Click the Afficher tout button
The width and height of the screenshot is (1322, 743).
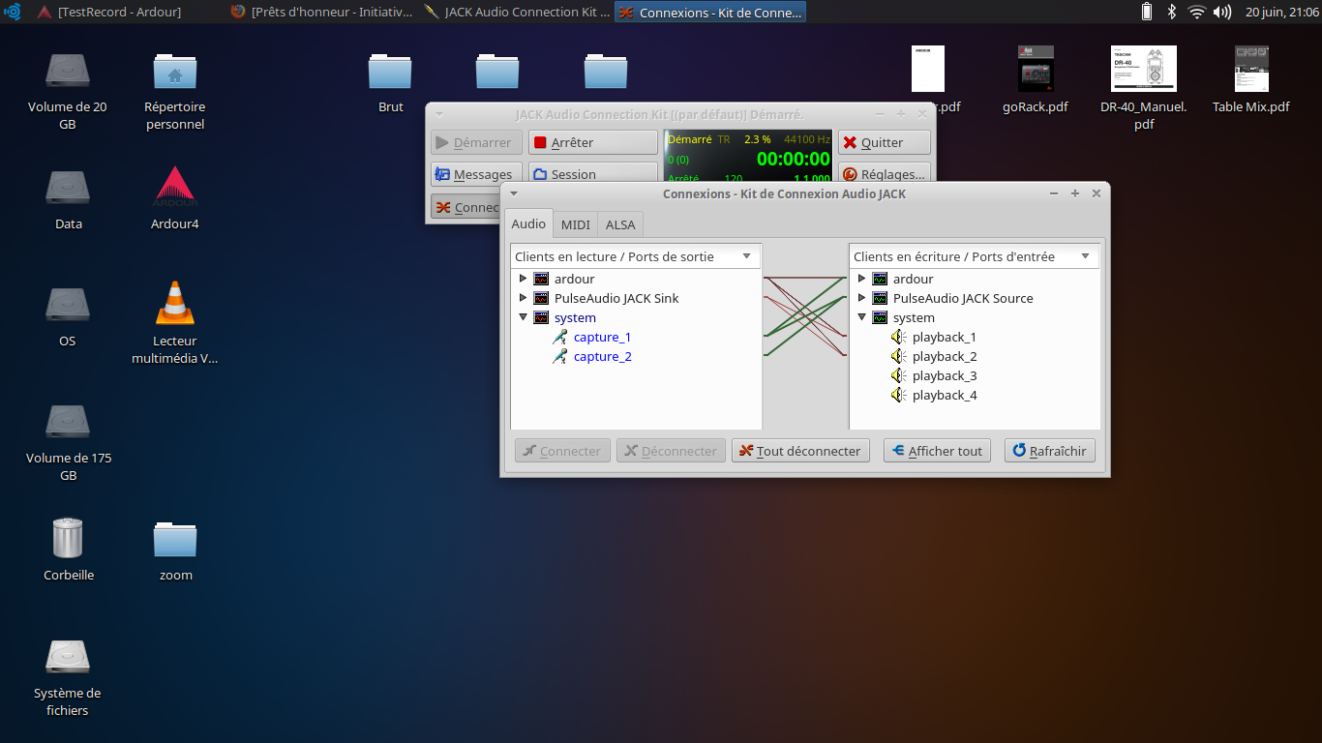937,451
